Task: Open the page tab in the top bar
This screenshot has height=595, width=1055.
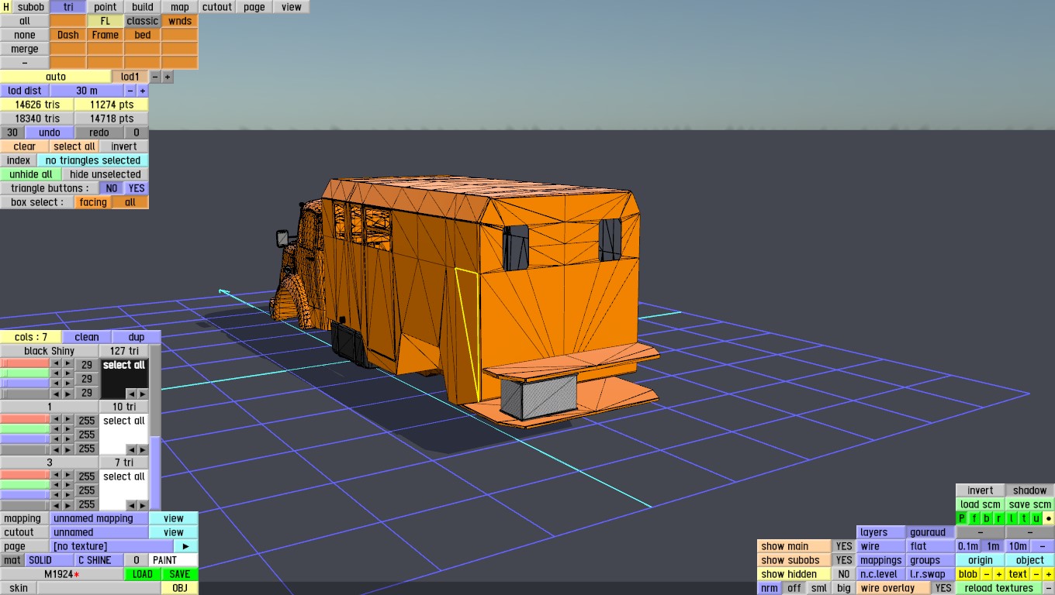Action: pos(254,7)
